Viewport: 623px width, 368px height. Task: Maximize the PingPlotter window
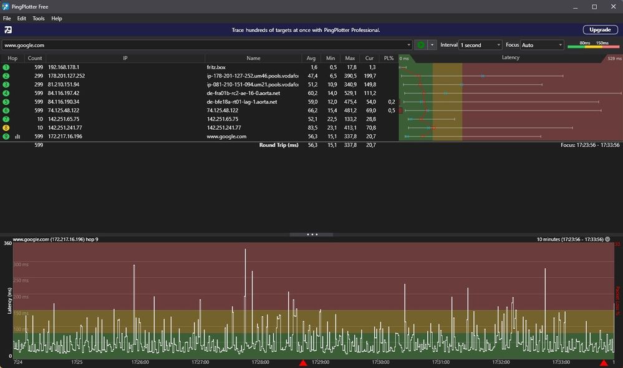coord(594,7)
